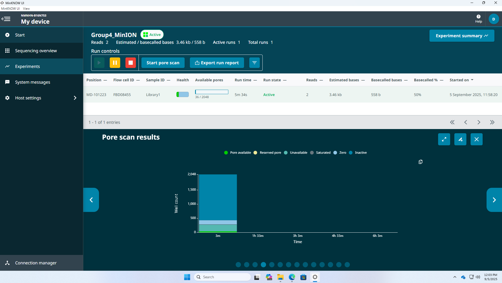This screenshot has width=502, height=283.
Task: Toggle Pore available legend series
Action: click(x=238, y=153)
